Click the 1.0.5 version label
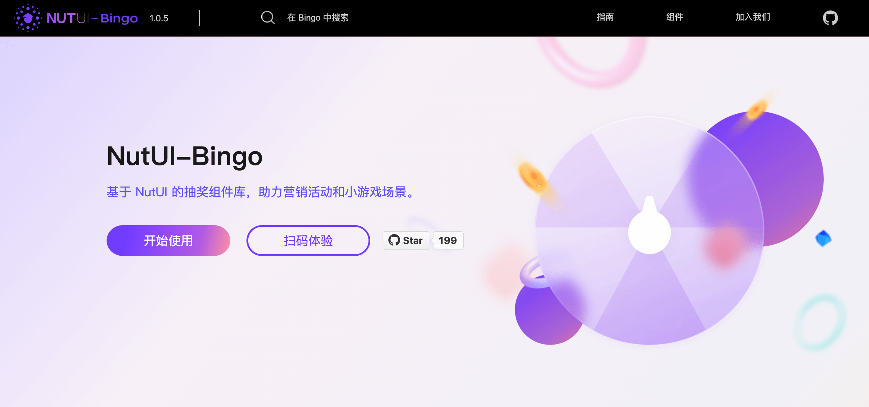This screenshot has width=869, height=407. 159,18
